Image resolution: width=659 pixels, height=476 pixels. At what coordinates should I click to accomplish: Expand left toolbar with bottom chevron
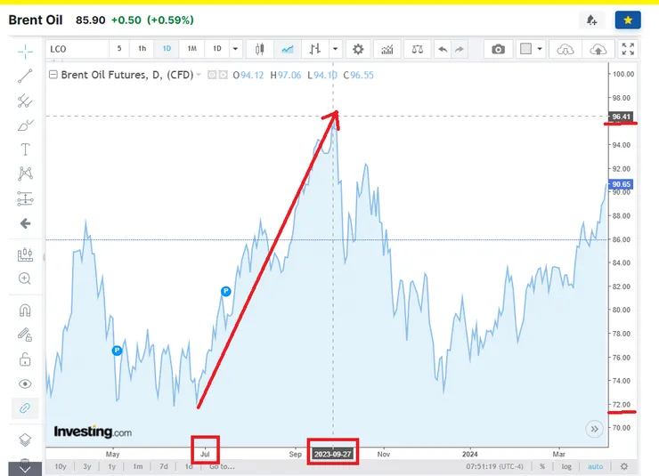pos(25,469)
